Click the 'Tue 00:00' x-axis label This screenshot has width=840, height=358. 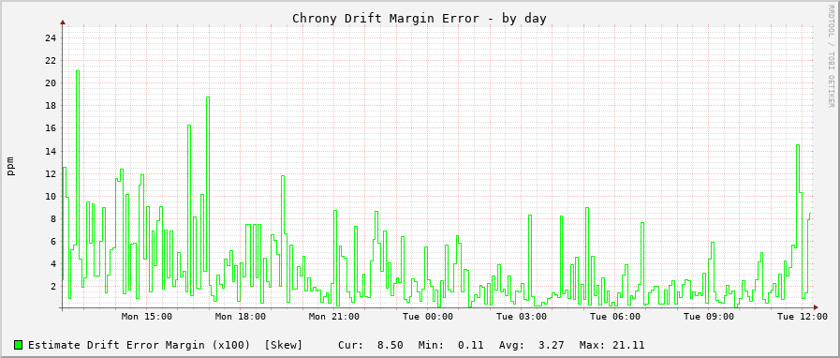pyautogui.click(x=428, y=317)
